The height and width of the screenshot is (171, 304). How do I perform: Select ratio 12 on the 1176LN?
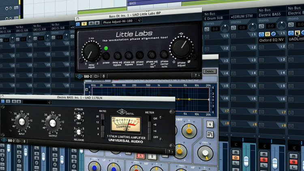pos(103,122)
